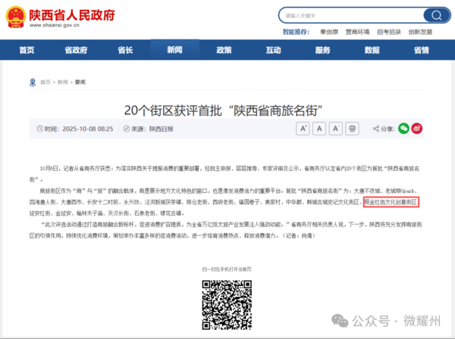Click the 营商环境 recommended link
Screen dimensions: 455x339
coord(358,32)
